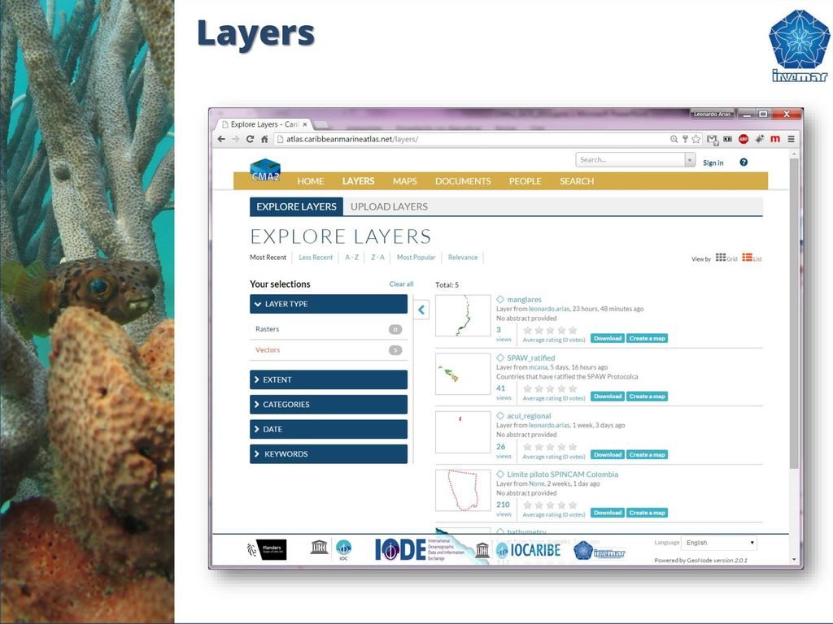The image size is (833, 624).
Task: Sort layers Z - A
Action: [x=377, y=258]
